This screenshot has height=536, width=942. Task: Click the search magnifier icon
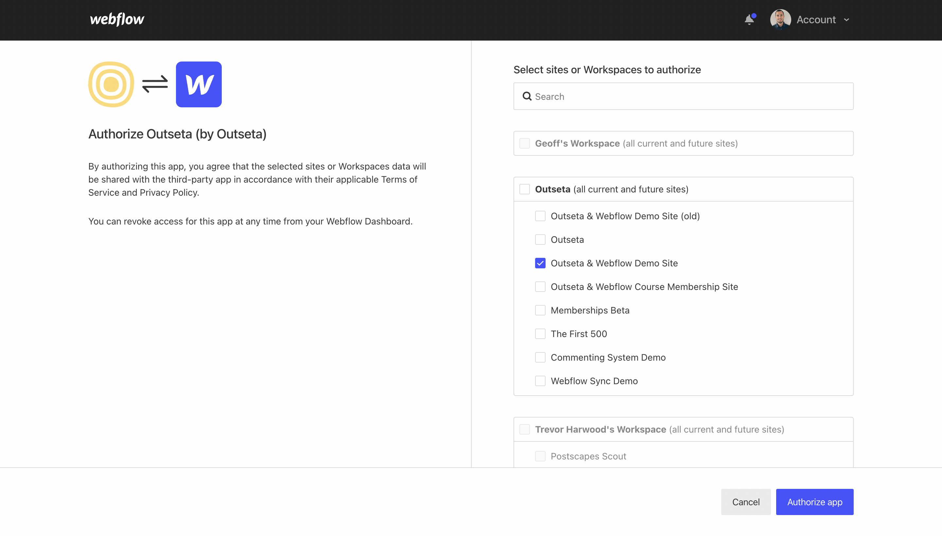527,97
